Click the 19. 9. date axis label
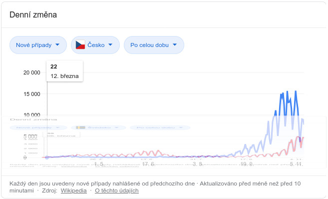The image size is (328, 199). 247,164
